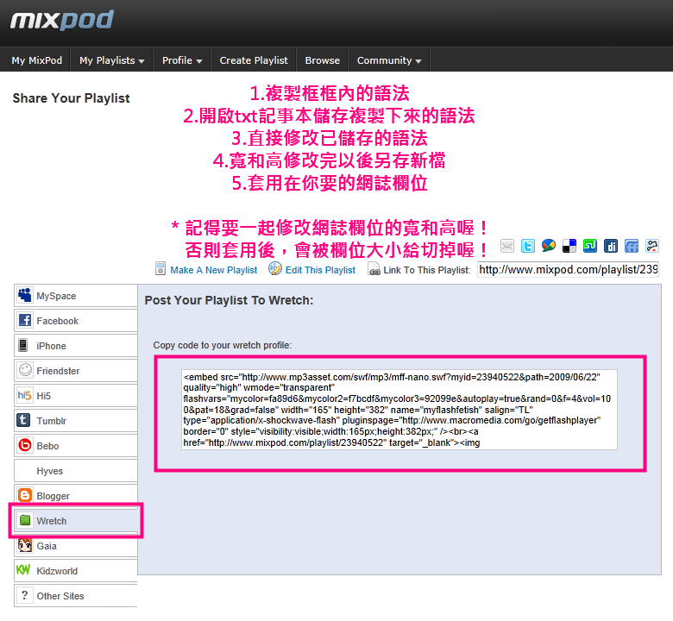
Task: Click inside the embed code text box
Action: (x=399, y=410)
